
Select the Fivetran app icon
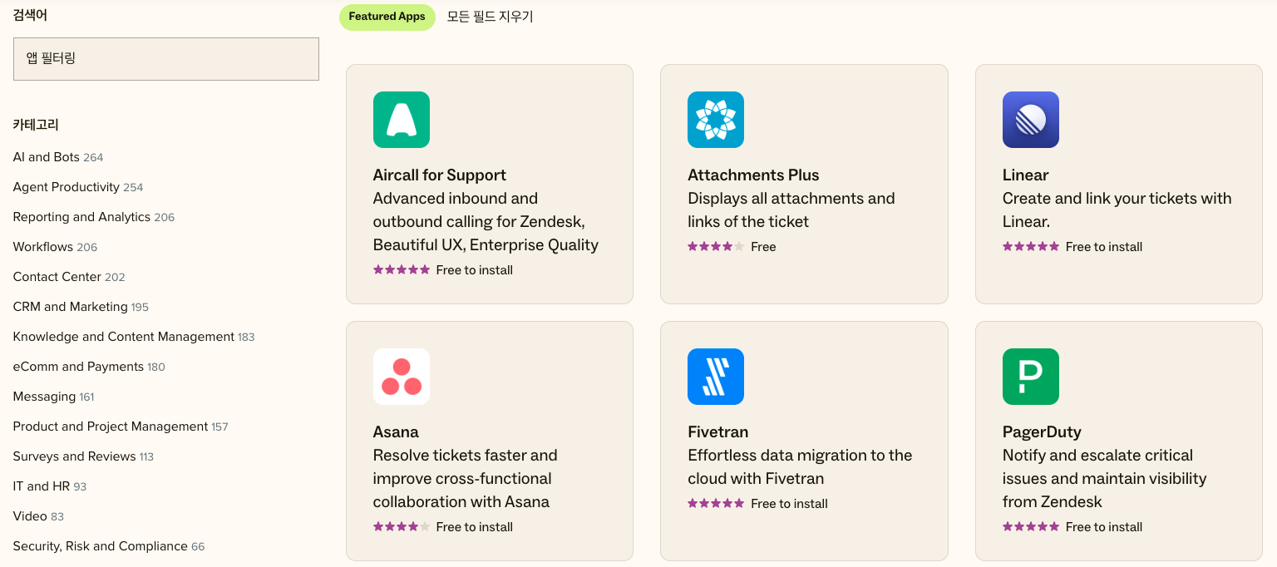coord(716,377)
